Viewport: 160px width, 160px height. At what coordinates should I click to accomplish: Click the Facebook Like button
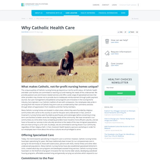[120, 32]
